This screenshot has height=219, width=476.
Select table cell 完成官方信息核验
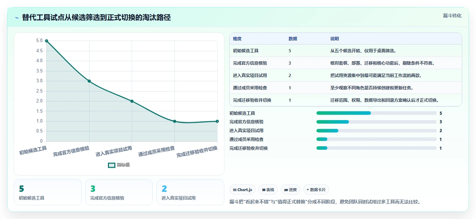(250, 63)
